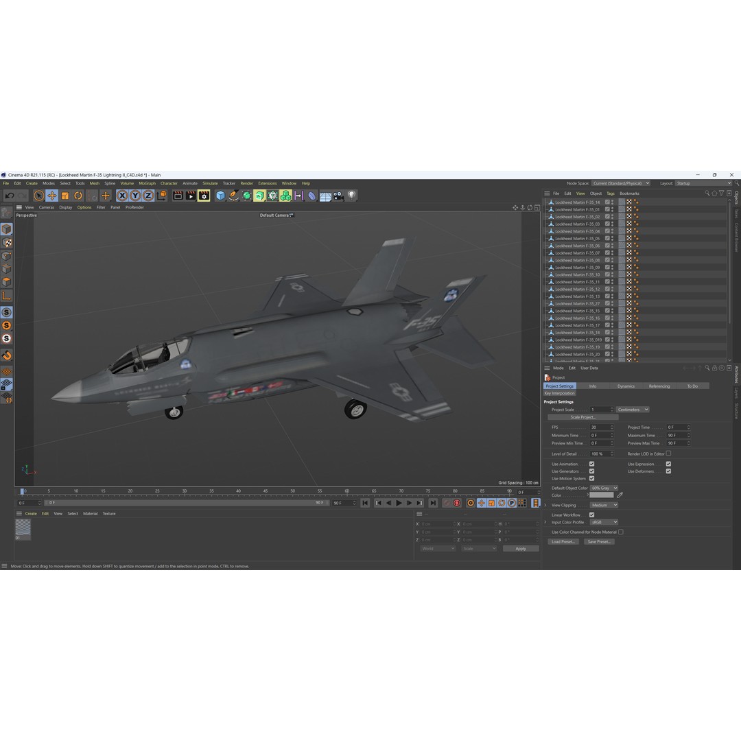Image resolution: width=741 pixels, height=741 pixels.
Task: Uncheck Use Animation checkbox
Action: point(591,464)
